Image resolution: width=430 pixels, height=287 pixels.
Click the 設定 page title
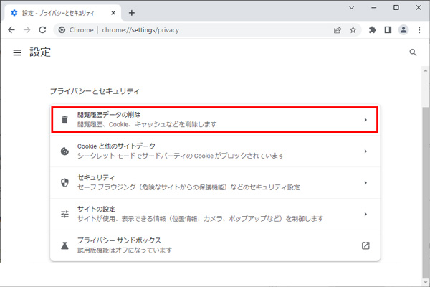40,52
